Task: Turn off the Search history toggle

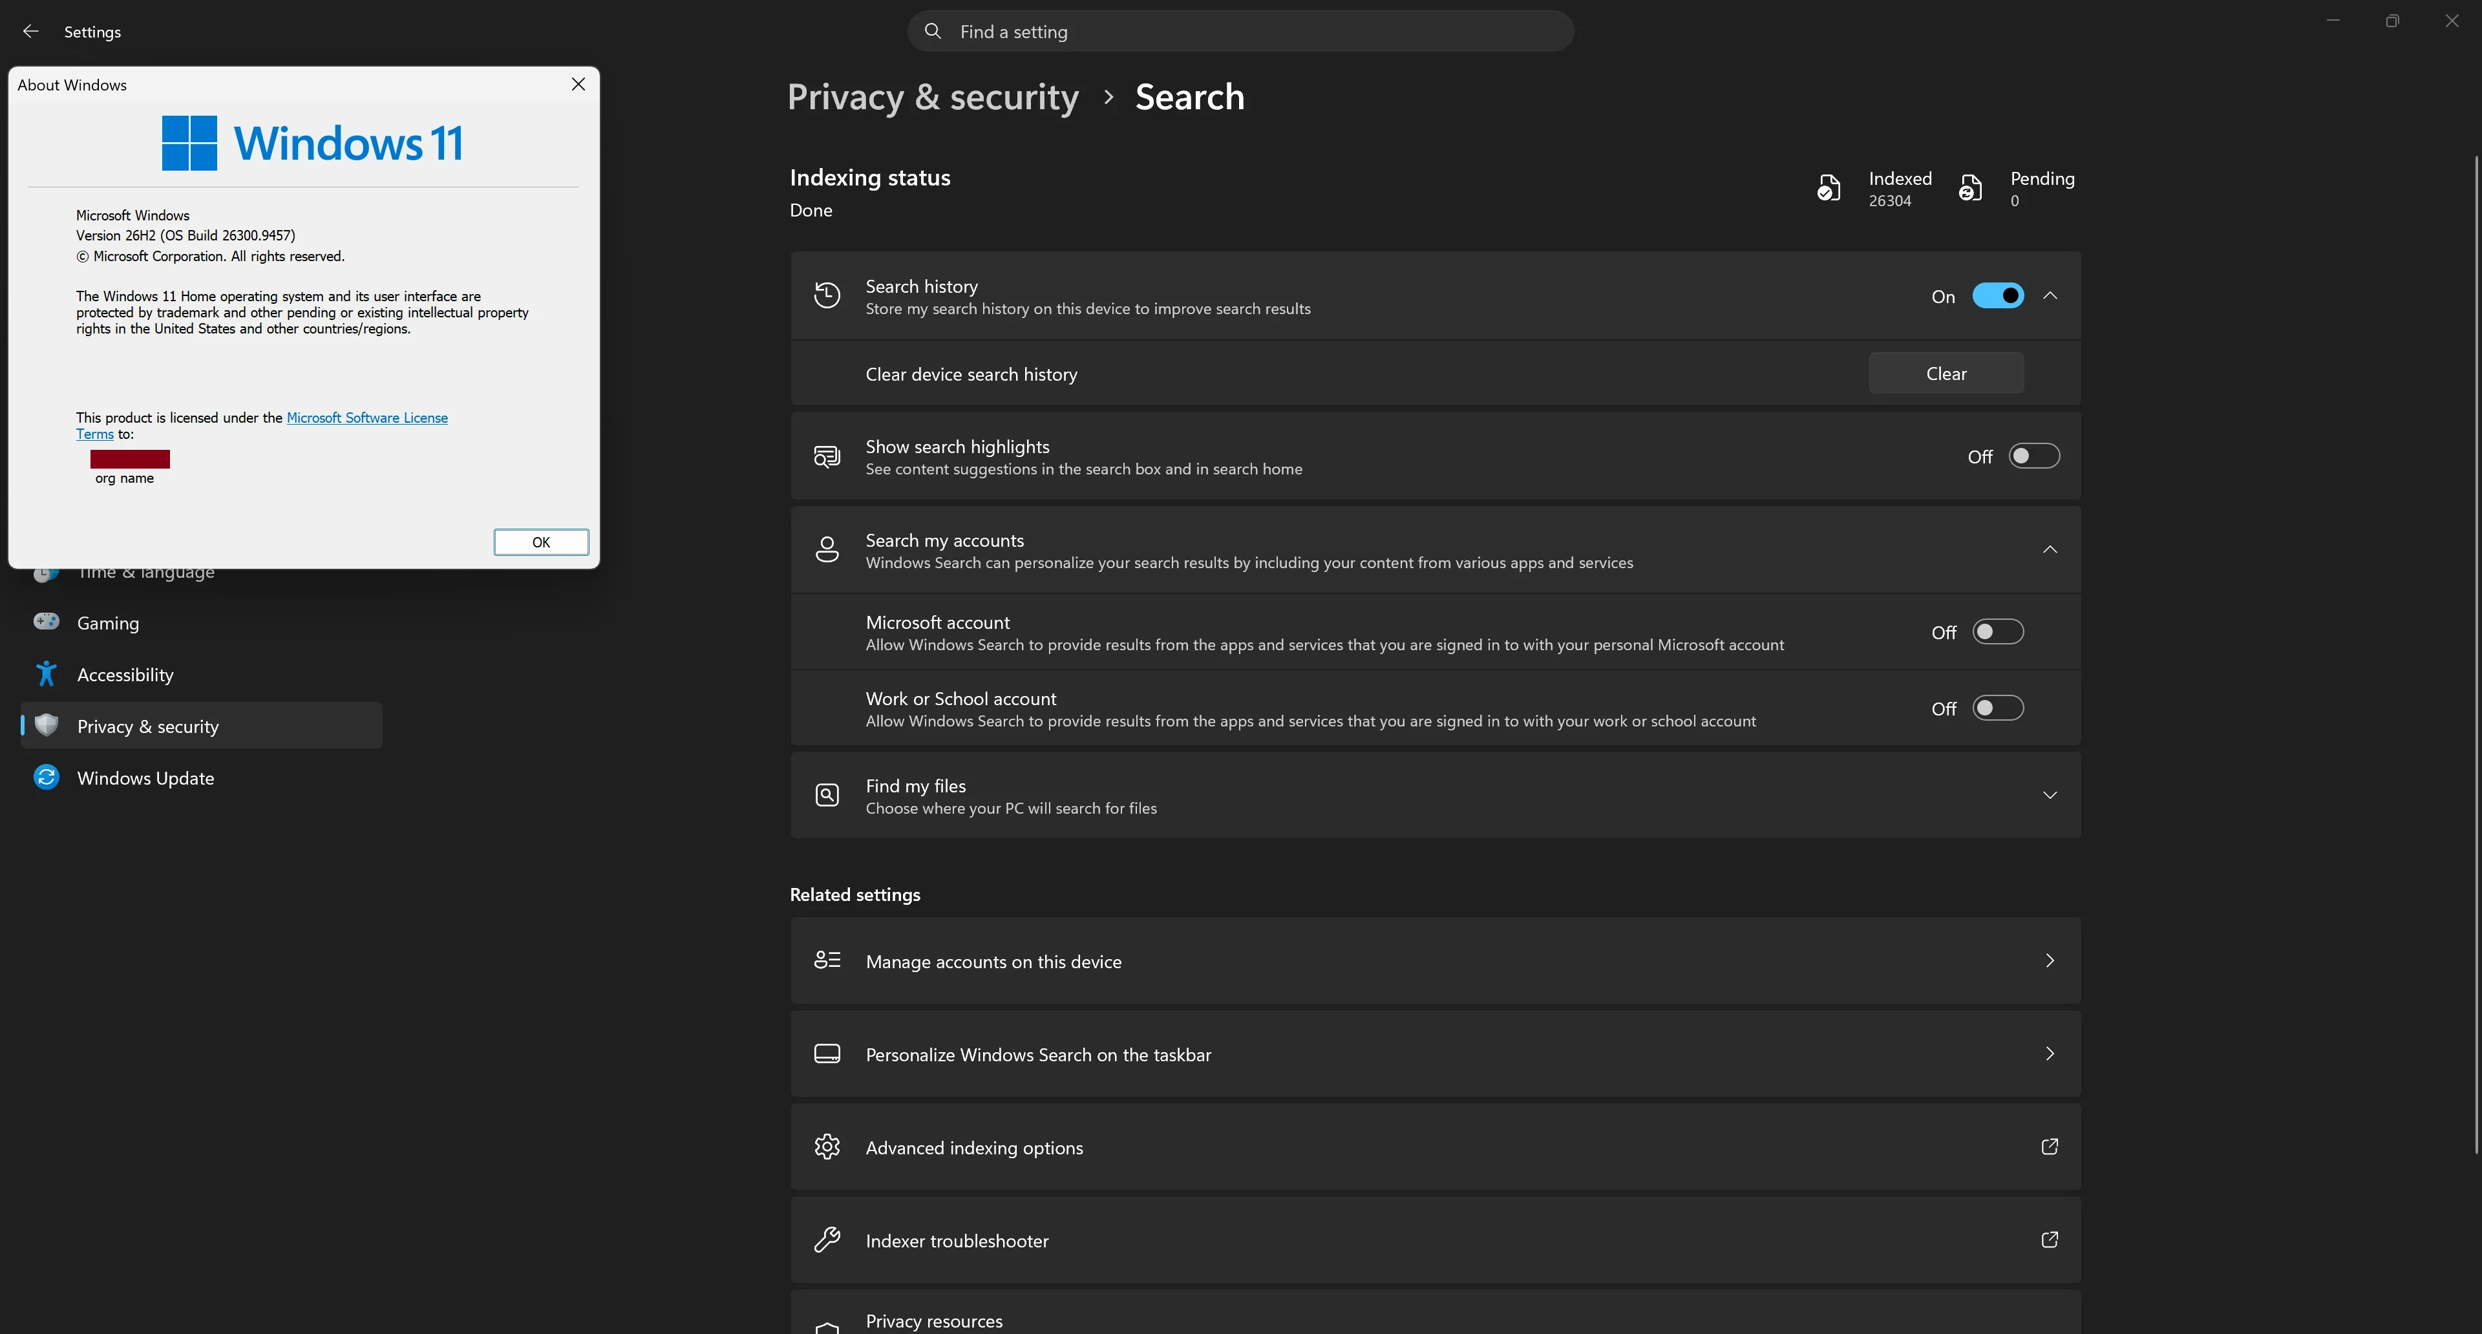Action: pos(1997,296)
